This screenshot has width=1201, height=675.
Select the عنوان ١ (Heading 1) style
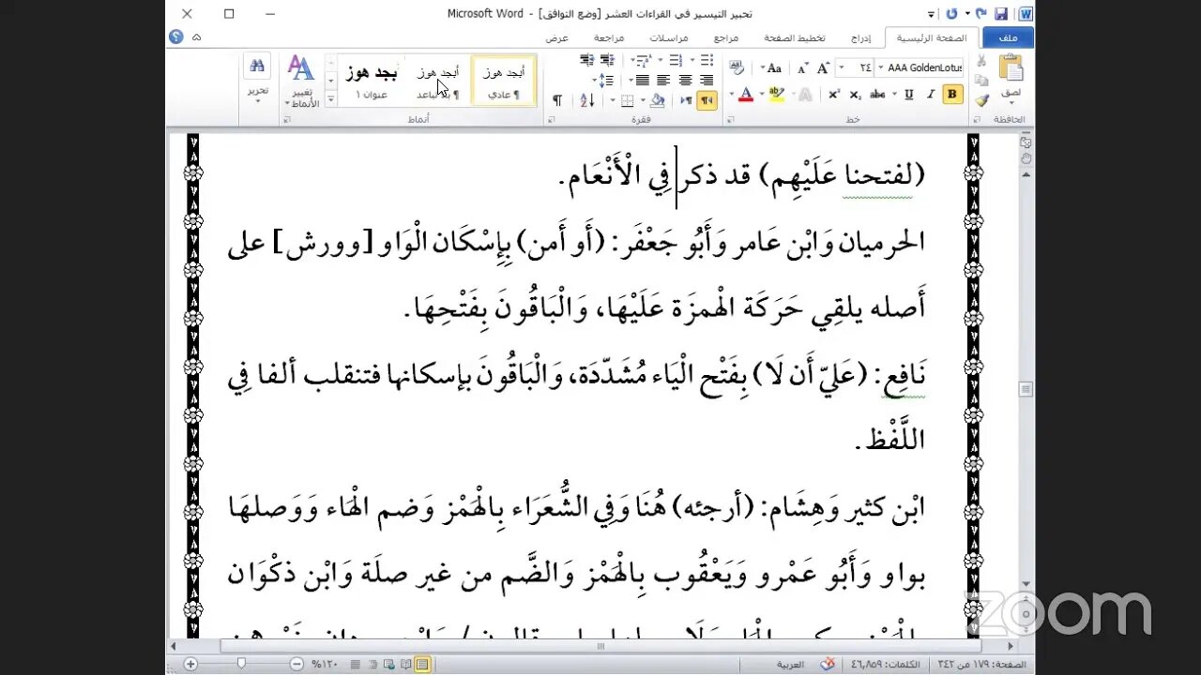tap(372, 80)
